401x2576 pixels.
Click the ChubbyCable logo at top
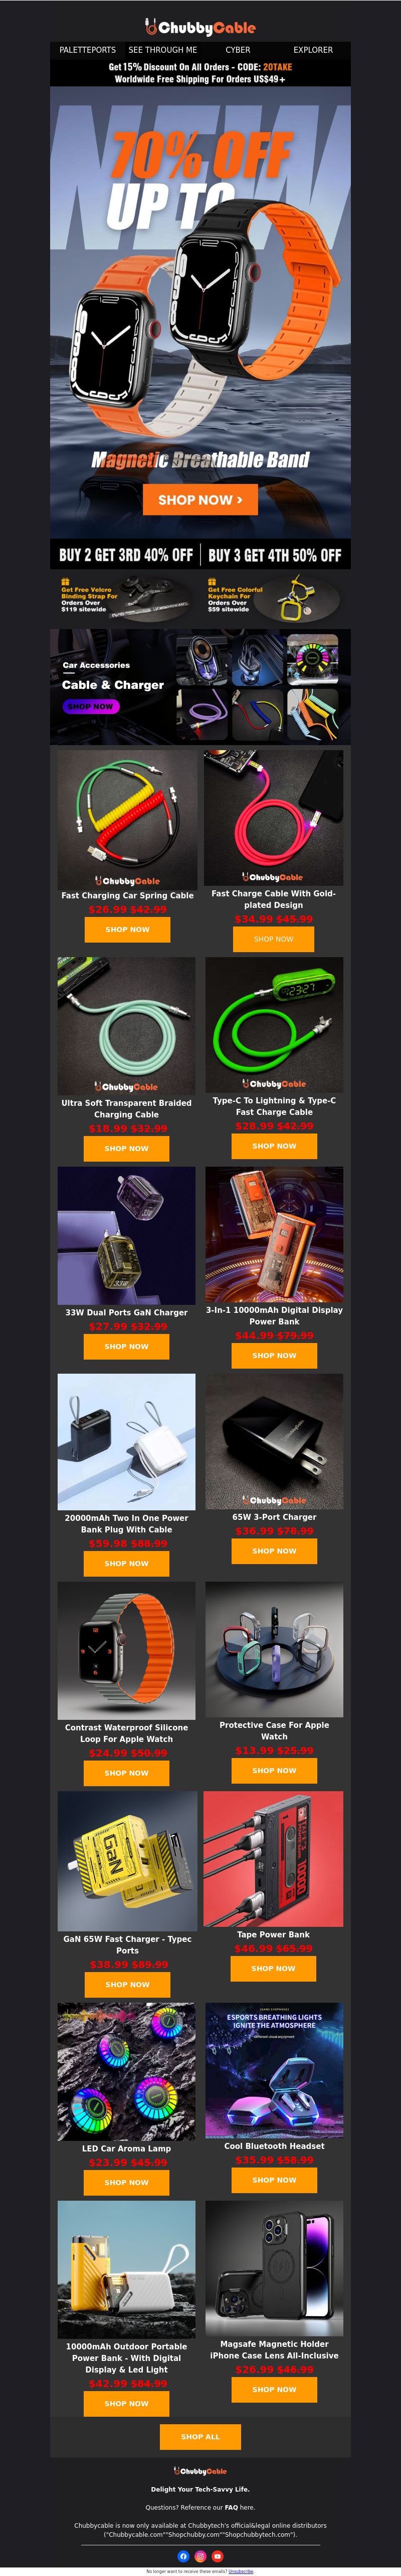pyautogui.click(x=200, y=27)
